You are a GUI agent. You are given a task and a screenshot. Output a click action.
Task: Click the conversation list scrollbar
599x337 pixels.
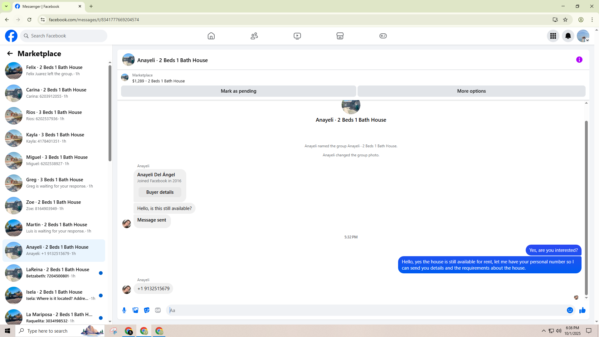[x=110, y=113]
